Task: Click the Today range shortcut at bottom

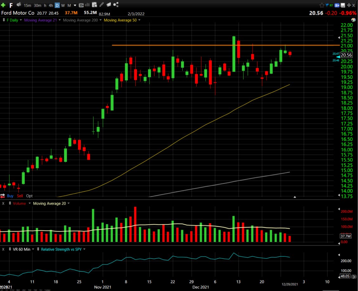Action: (x=47, y=290)
